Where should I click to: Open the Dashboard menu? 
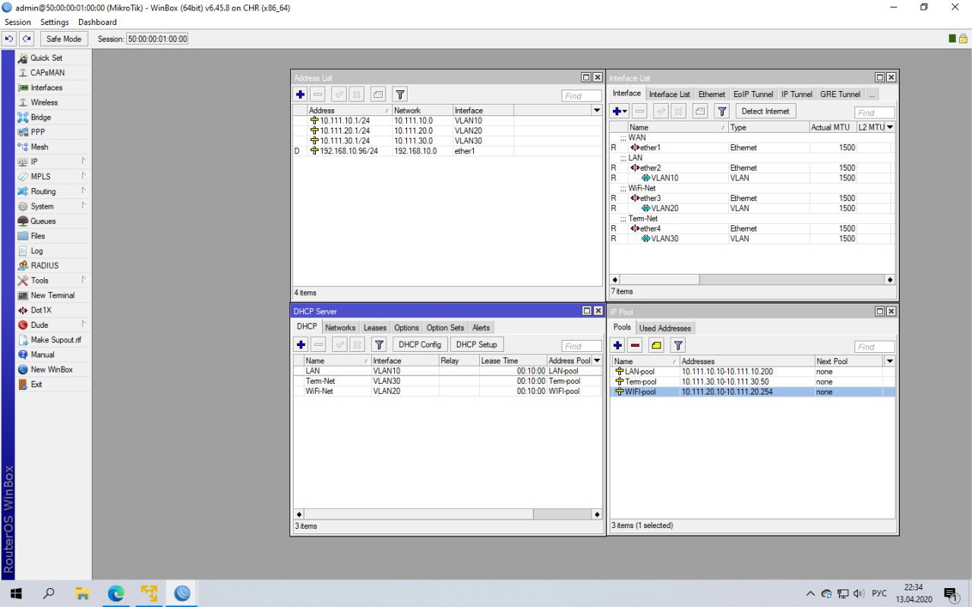[97, 22]
